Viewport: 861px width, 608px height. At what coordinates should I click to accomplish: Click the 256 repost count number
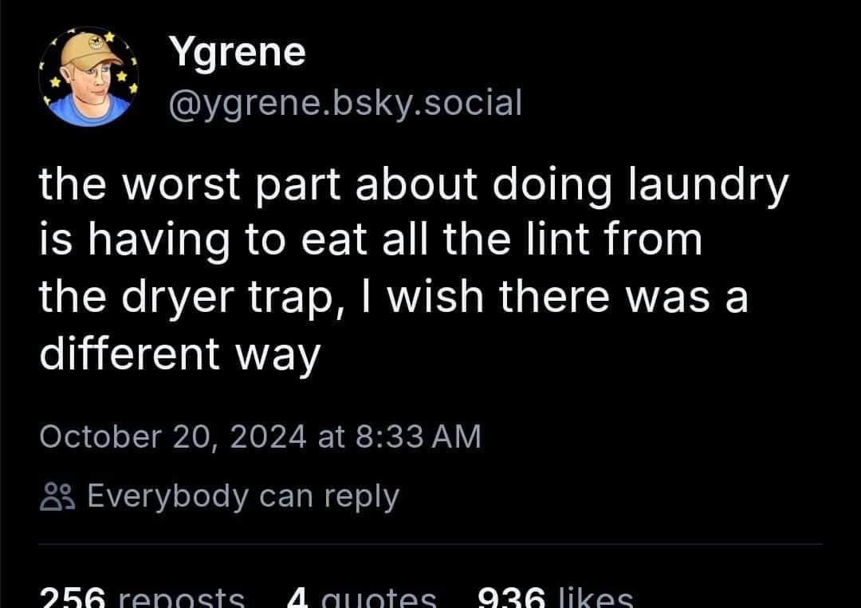pos(74,598)
